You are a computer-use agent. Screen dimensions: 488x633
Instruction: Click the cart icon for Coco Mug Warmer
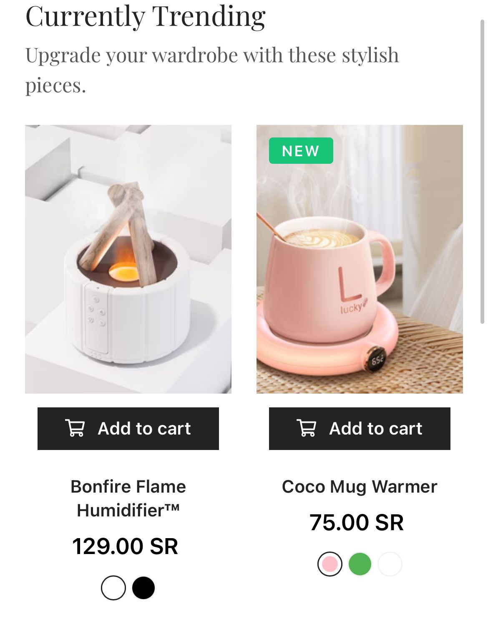click(x=307, y=428)
